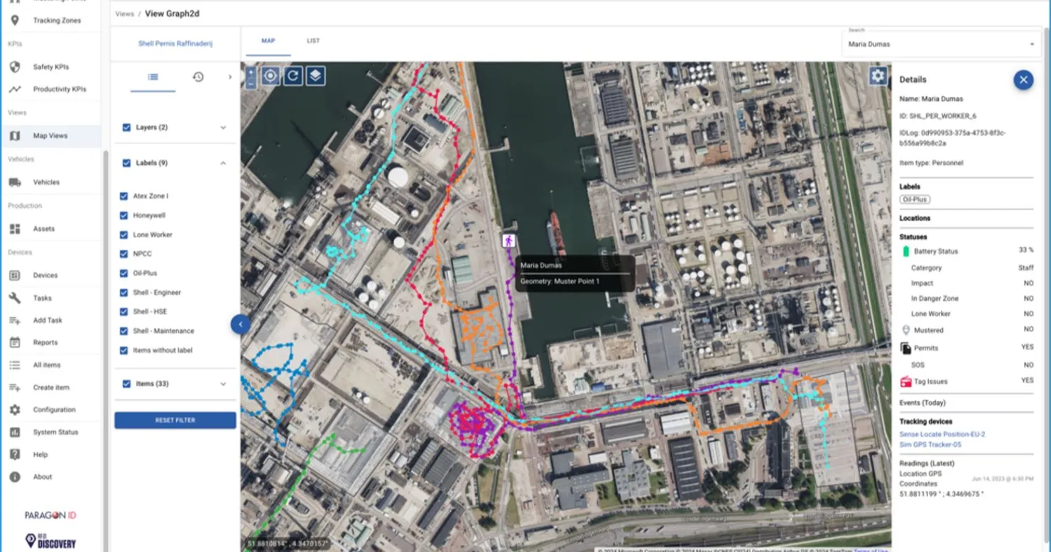Screen dimensions: 1051x552
Task: Click the Oil-Plus label chip in Details
Action: 915,199
